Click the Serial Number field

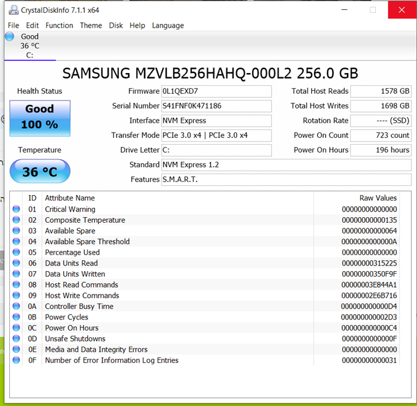216,106
